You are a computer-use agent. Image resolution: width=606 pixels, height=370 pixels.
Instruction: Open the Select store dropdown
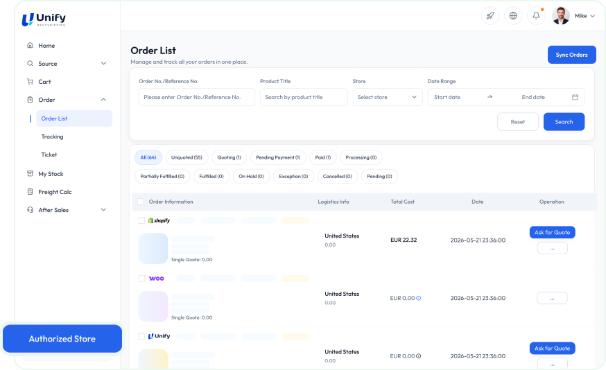pyautogui.click(x=388, y=97)
